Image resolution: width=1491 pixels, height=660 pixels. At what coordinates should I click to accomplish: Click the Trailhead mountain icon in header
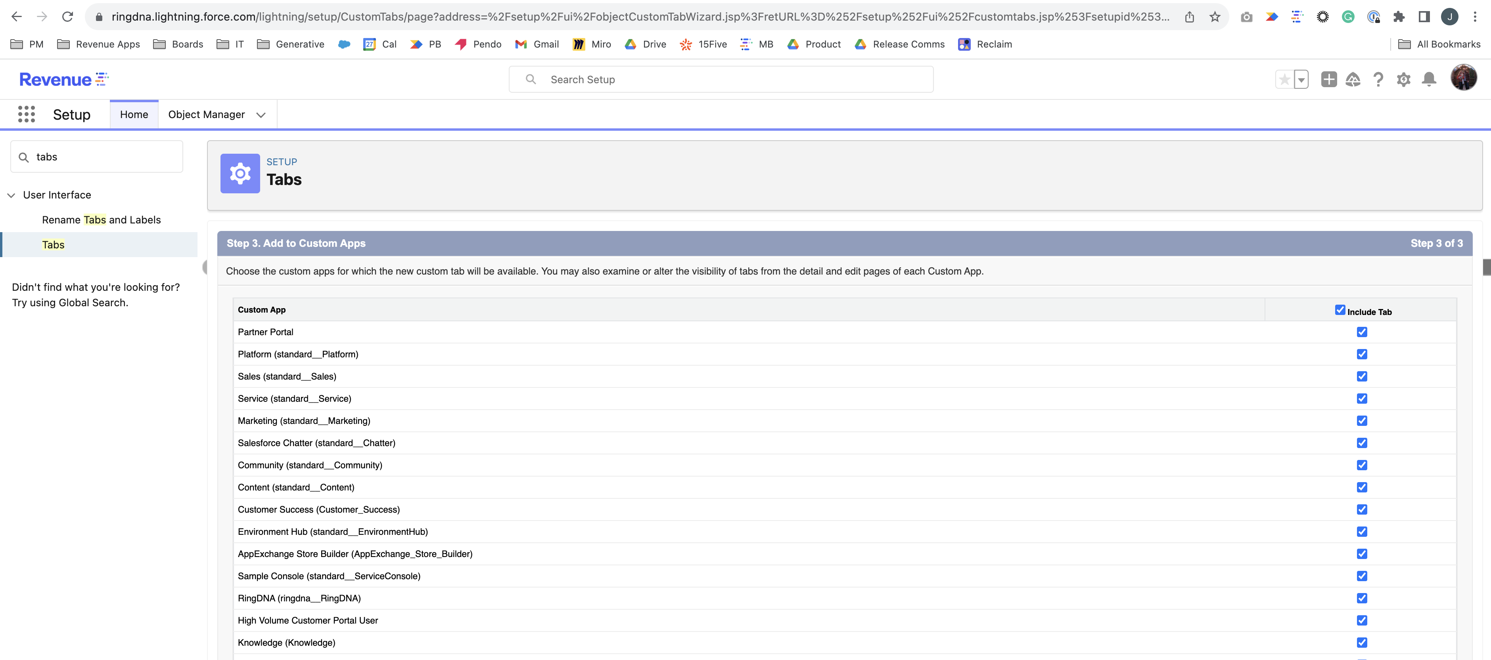[x=1353, y=79]
